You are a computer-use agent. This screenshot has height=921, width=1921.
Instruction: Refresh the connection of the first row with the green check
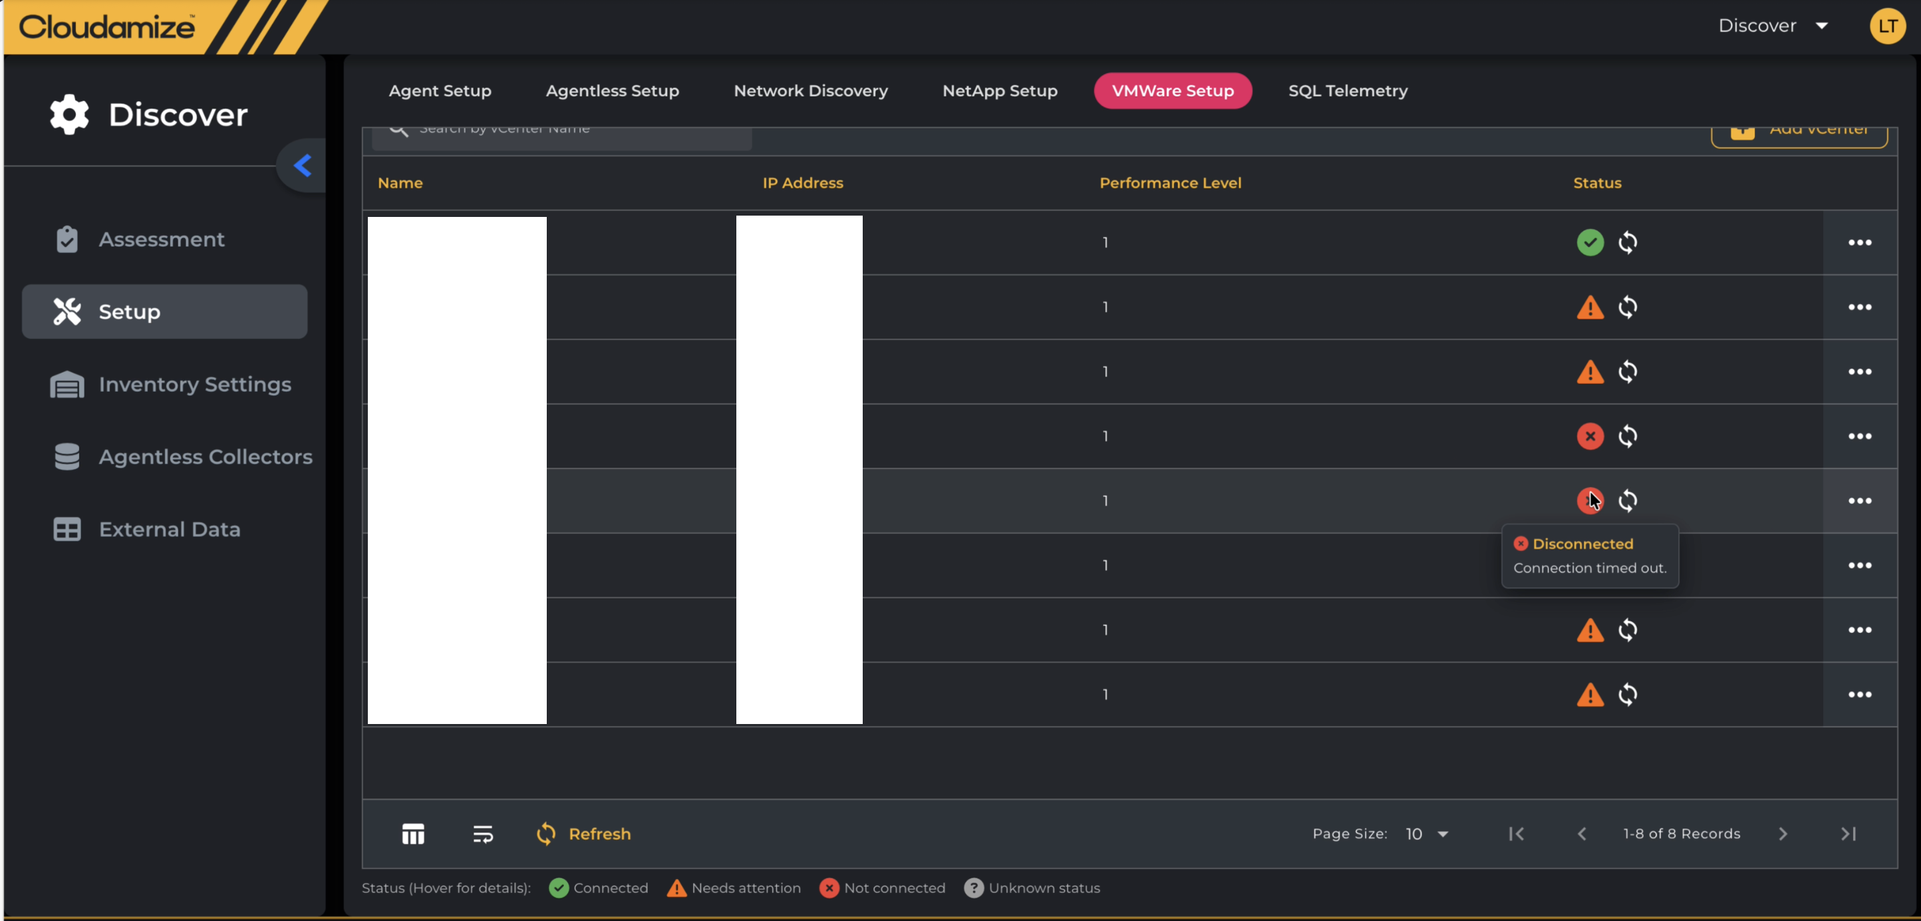pyautogui.click(x=1628, y=243)
